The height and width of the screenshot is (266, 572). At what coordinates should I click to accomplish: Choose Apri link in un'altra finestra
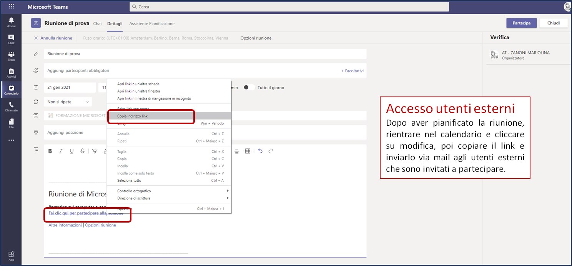coord(169,91)
